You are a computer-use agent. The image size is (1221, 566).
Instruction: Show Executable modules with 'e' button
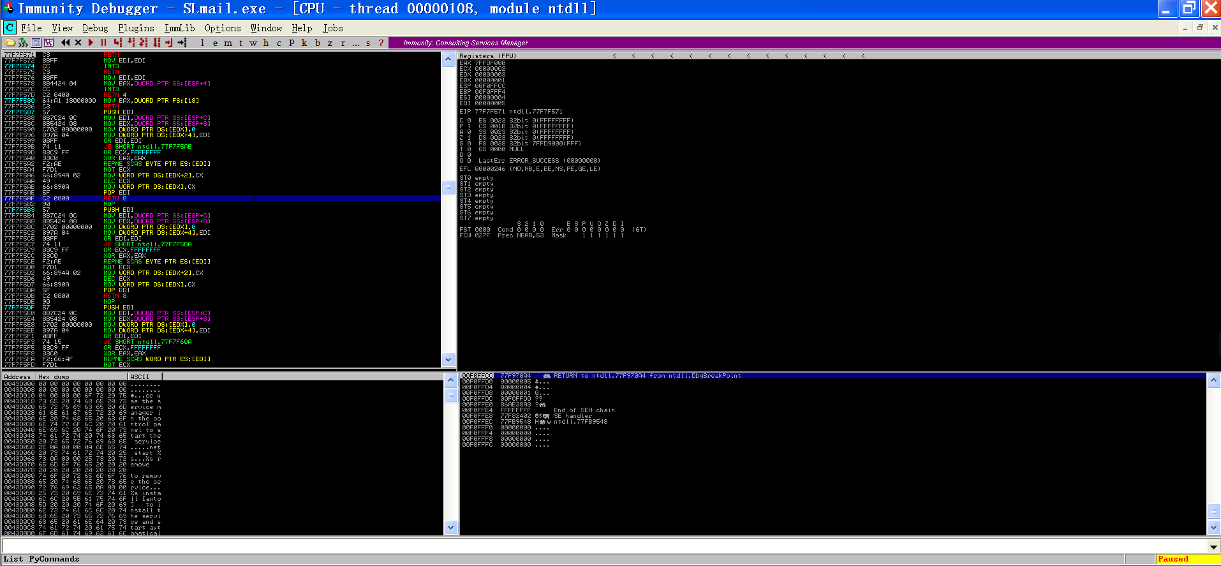pos(215,43)
